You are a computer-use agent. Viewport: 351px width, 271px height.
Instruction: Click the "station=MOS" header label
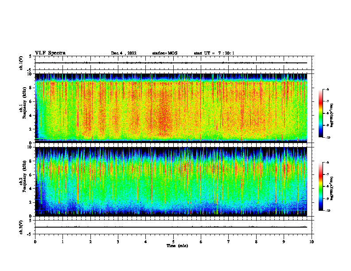point(165,53)
